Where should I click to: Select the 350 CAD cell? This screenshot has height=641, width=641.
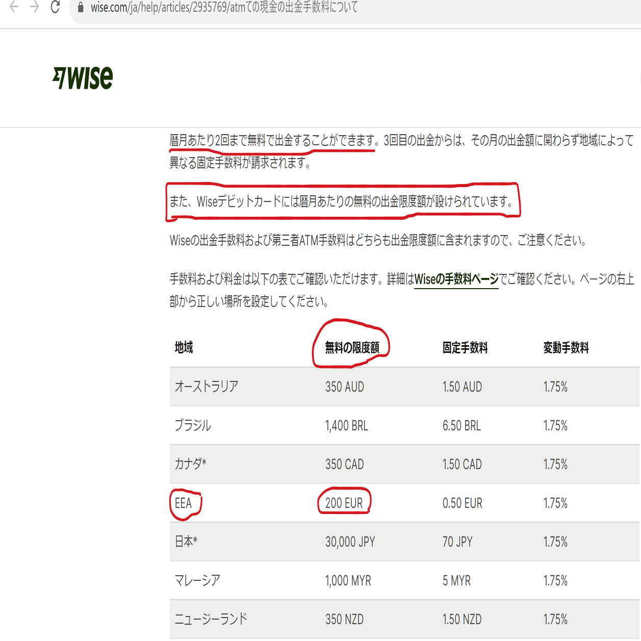click(345, 465)
